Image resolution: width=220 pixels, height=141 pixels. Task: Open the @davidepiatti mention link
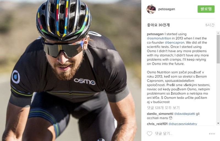[185, 114]
